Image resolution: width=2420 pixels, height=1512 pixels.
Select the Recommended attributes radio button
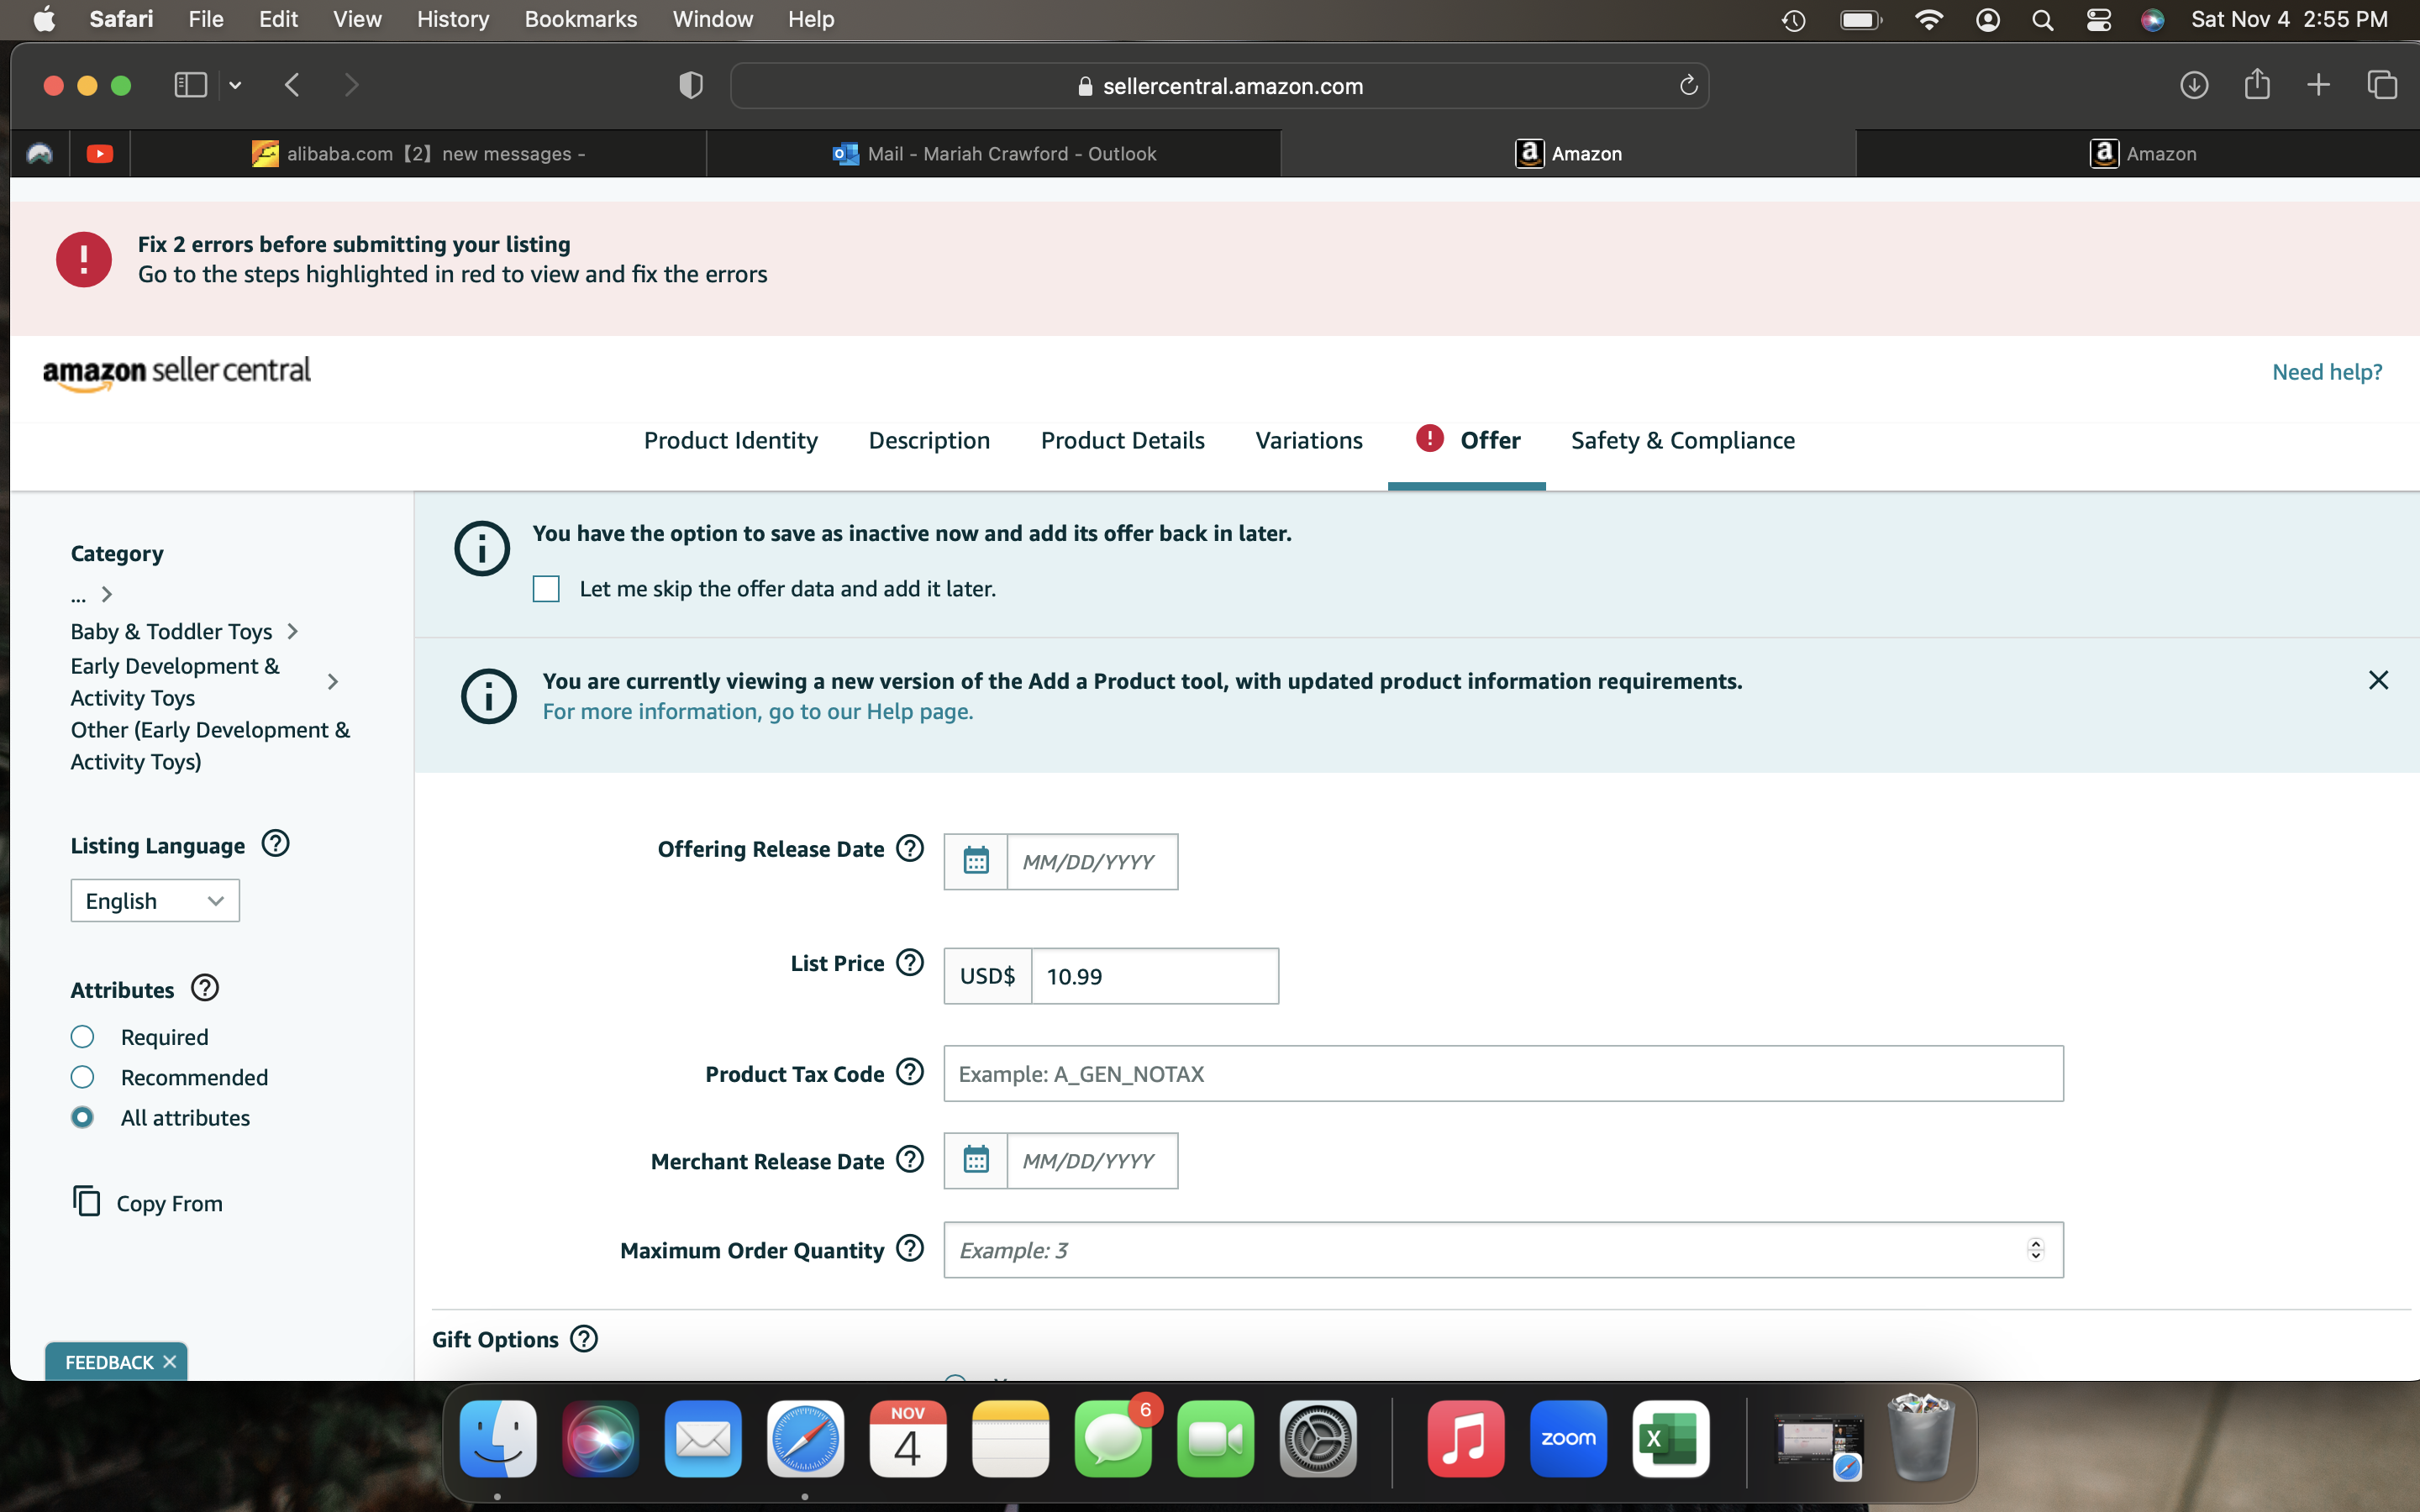[82, 1076]
